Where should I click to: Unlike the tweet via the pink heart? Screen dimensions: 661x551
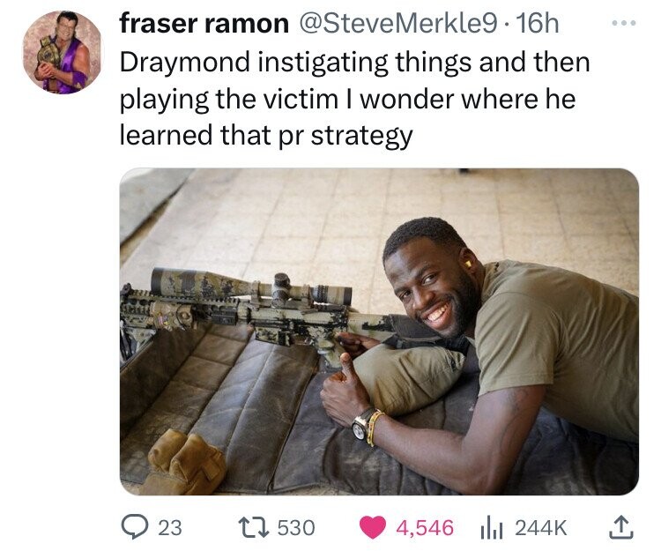pos(373,527)
